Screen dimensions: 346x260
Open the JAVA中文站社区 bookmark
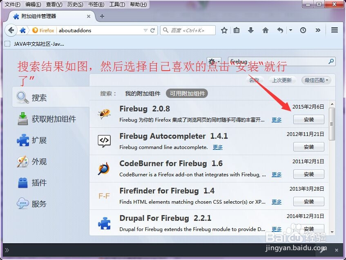34,44
